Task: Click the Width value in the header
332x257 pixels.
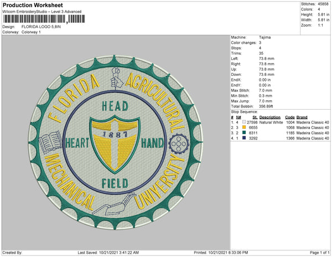Action: point(324,20)
